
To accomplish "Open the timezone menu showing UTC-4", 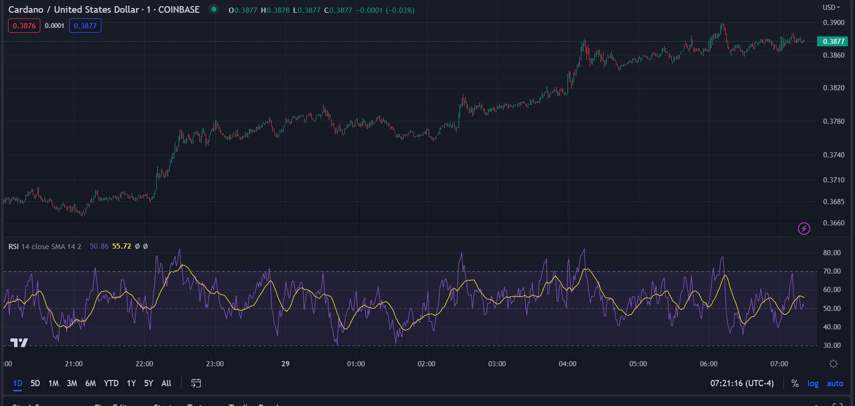I will coord(742,383).
